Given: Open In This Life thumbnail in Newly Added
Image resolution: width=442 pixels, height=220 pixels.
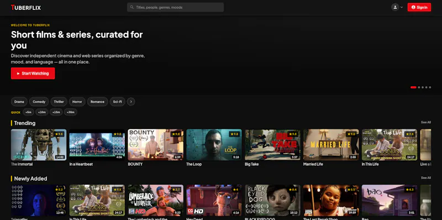Looking at the screenshot, I should 97,200.
